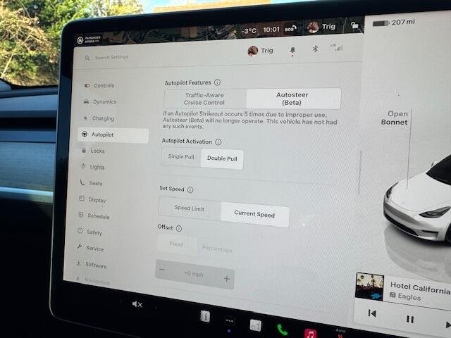Select Traffic-Aware Cruise Control option

click(x=204, y=99)
